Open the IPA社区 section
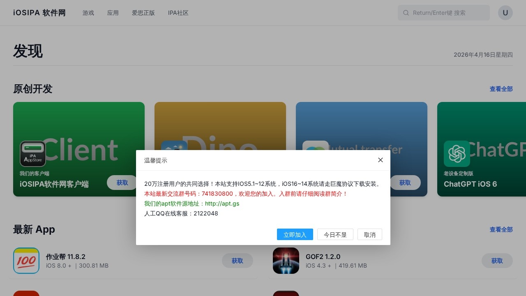Viewport: 526px width, 296px height. pos(178,13)
